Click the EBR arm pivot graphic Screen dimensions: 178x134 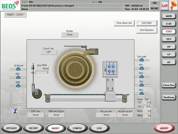tap(37, 93)
